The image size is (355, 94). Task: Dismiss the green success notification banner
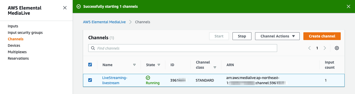point(349,6)
